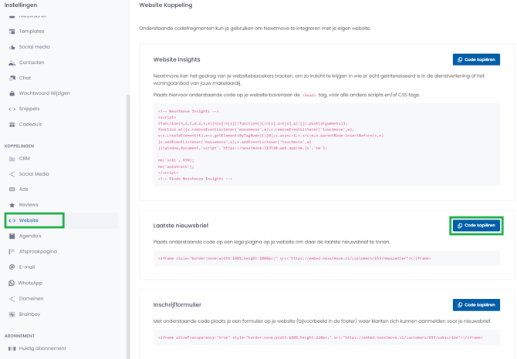Click the KOPPELINGEN section label
517x359 pixels.
pyautogui.click(x=19, y=146)
